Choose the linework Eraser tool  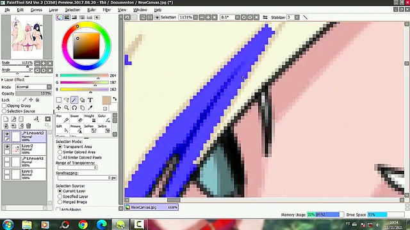[x=76, y=118]
